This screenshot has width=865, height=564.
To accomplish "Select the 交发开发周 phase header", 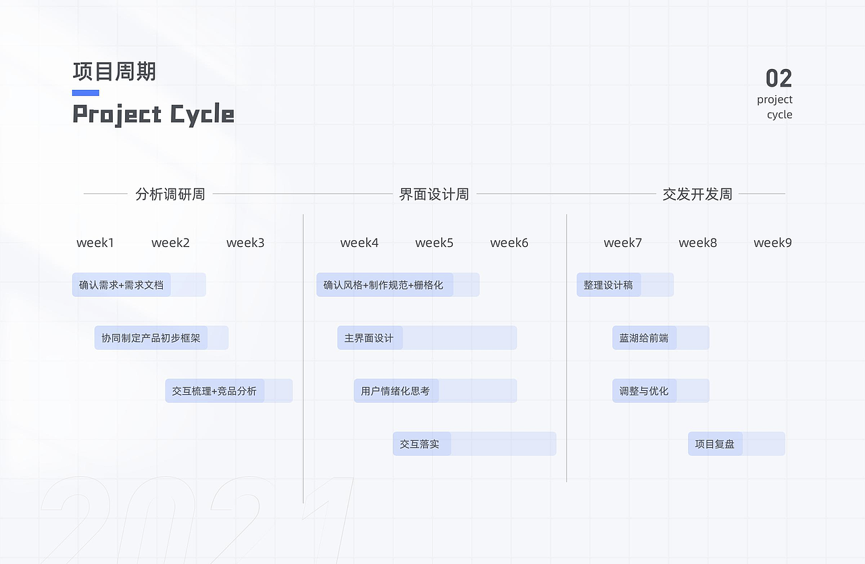I will 697,195.
